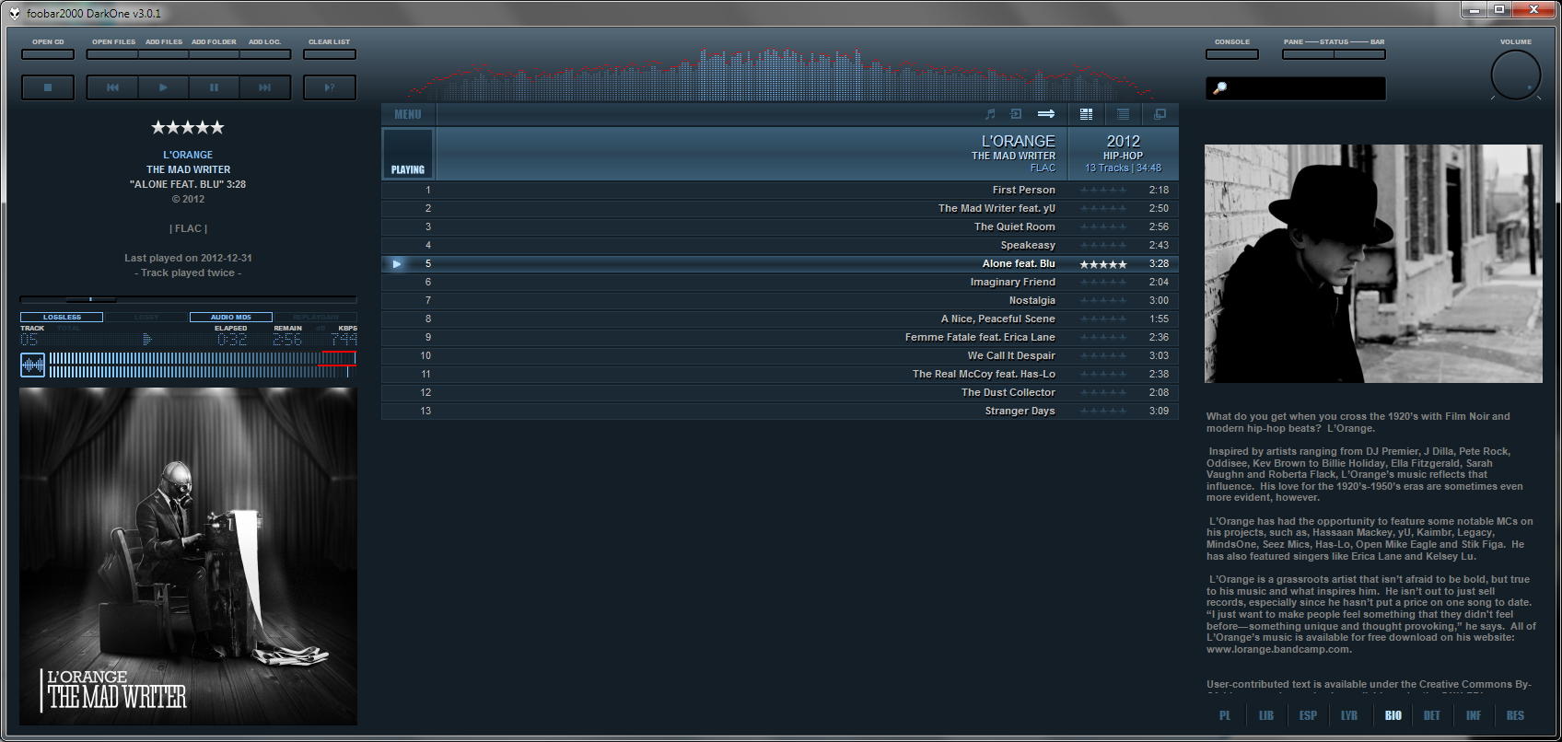
Task: Switch to the LIB panel tab
Action: [x=1266, y=715]
